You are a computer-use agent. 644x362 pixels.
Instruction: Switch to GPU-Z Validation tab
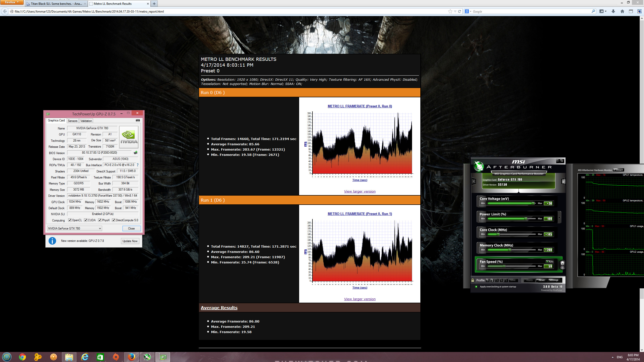86,121
